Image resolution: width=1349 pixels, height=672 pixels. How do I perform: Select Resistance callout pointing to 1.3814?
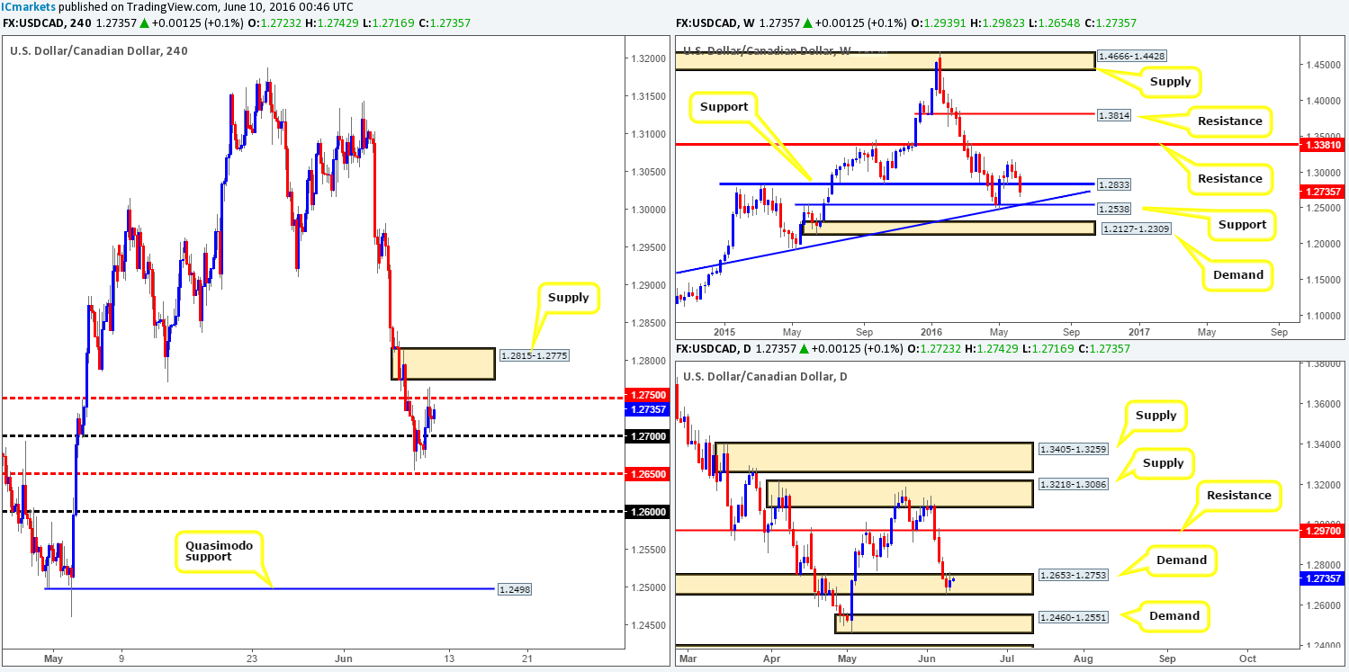click(1230, 121)
